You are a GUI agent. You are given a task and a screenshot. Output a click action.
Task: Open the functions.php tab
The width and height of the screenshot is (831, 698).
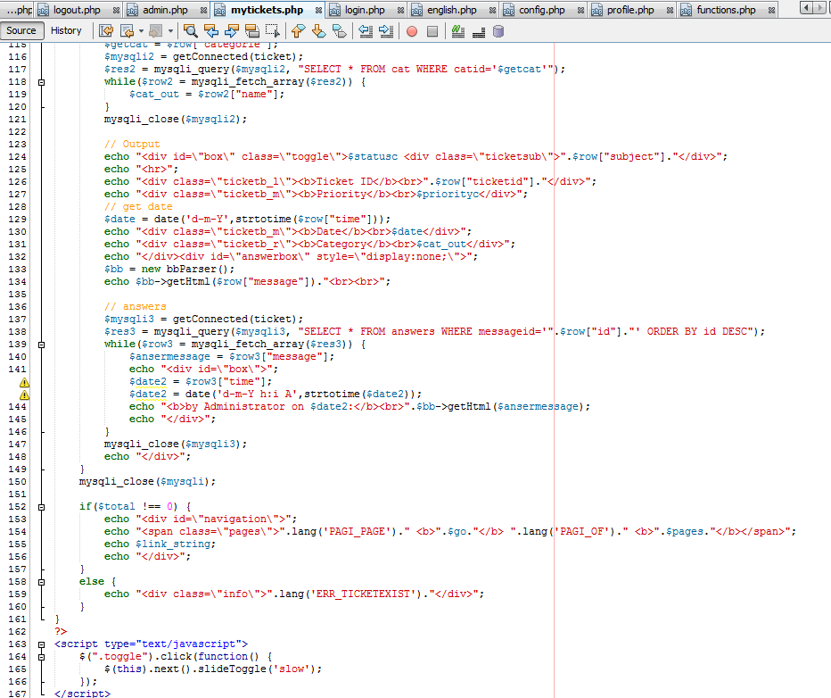coord(726,10)
